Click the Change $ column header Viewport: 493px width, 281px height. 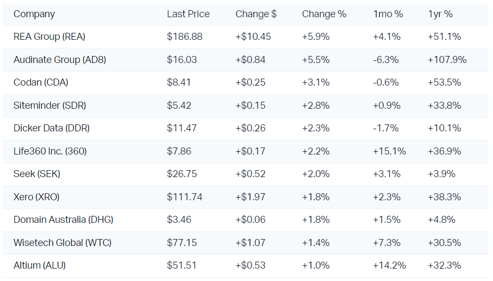[256, 14]
